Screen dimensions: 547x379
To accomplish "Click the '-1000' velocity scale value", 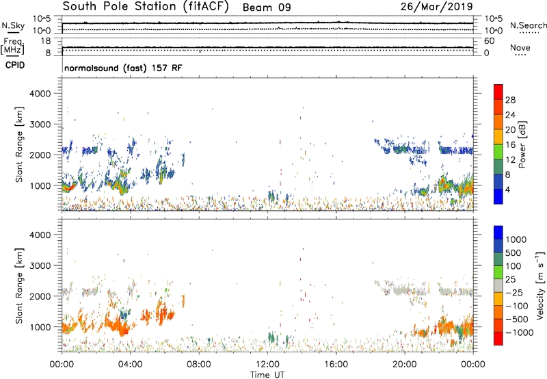I will (520, 332).
